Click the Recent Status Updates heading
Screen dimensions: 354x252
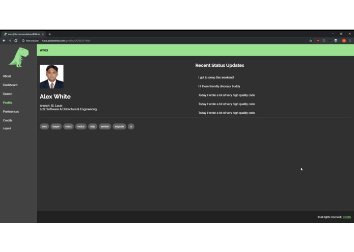220,65
